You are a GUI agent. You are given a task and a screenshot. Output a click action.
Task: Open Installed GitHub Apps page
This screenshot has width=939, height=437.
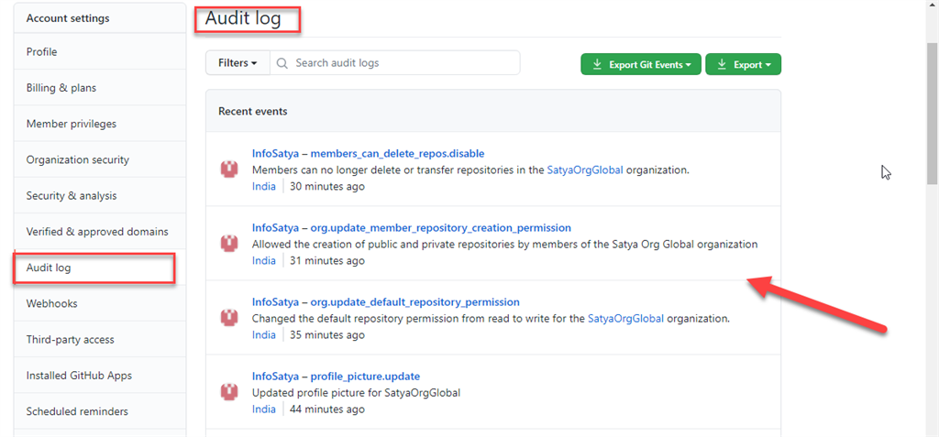(x=79, y=376)
